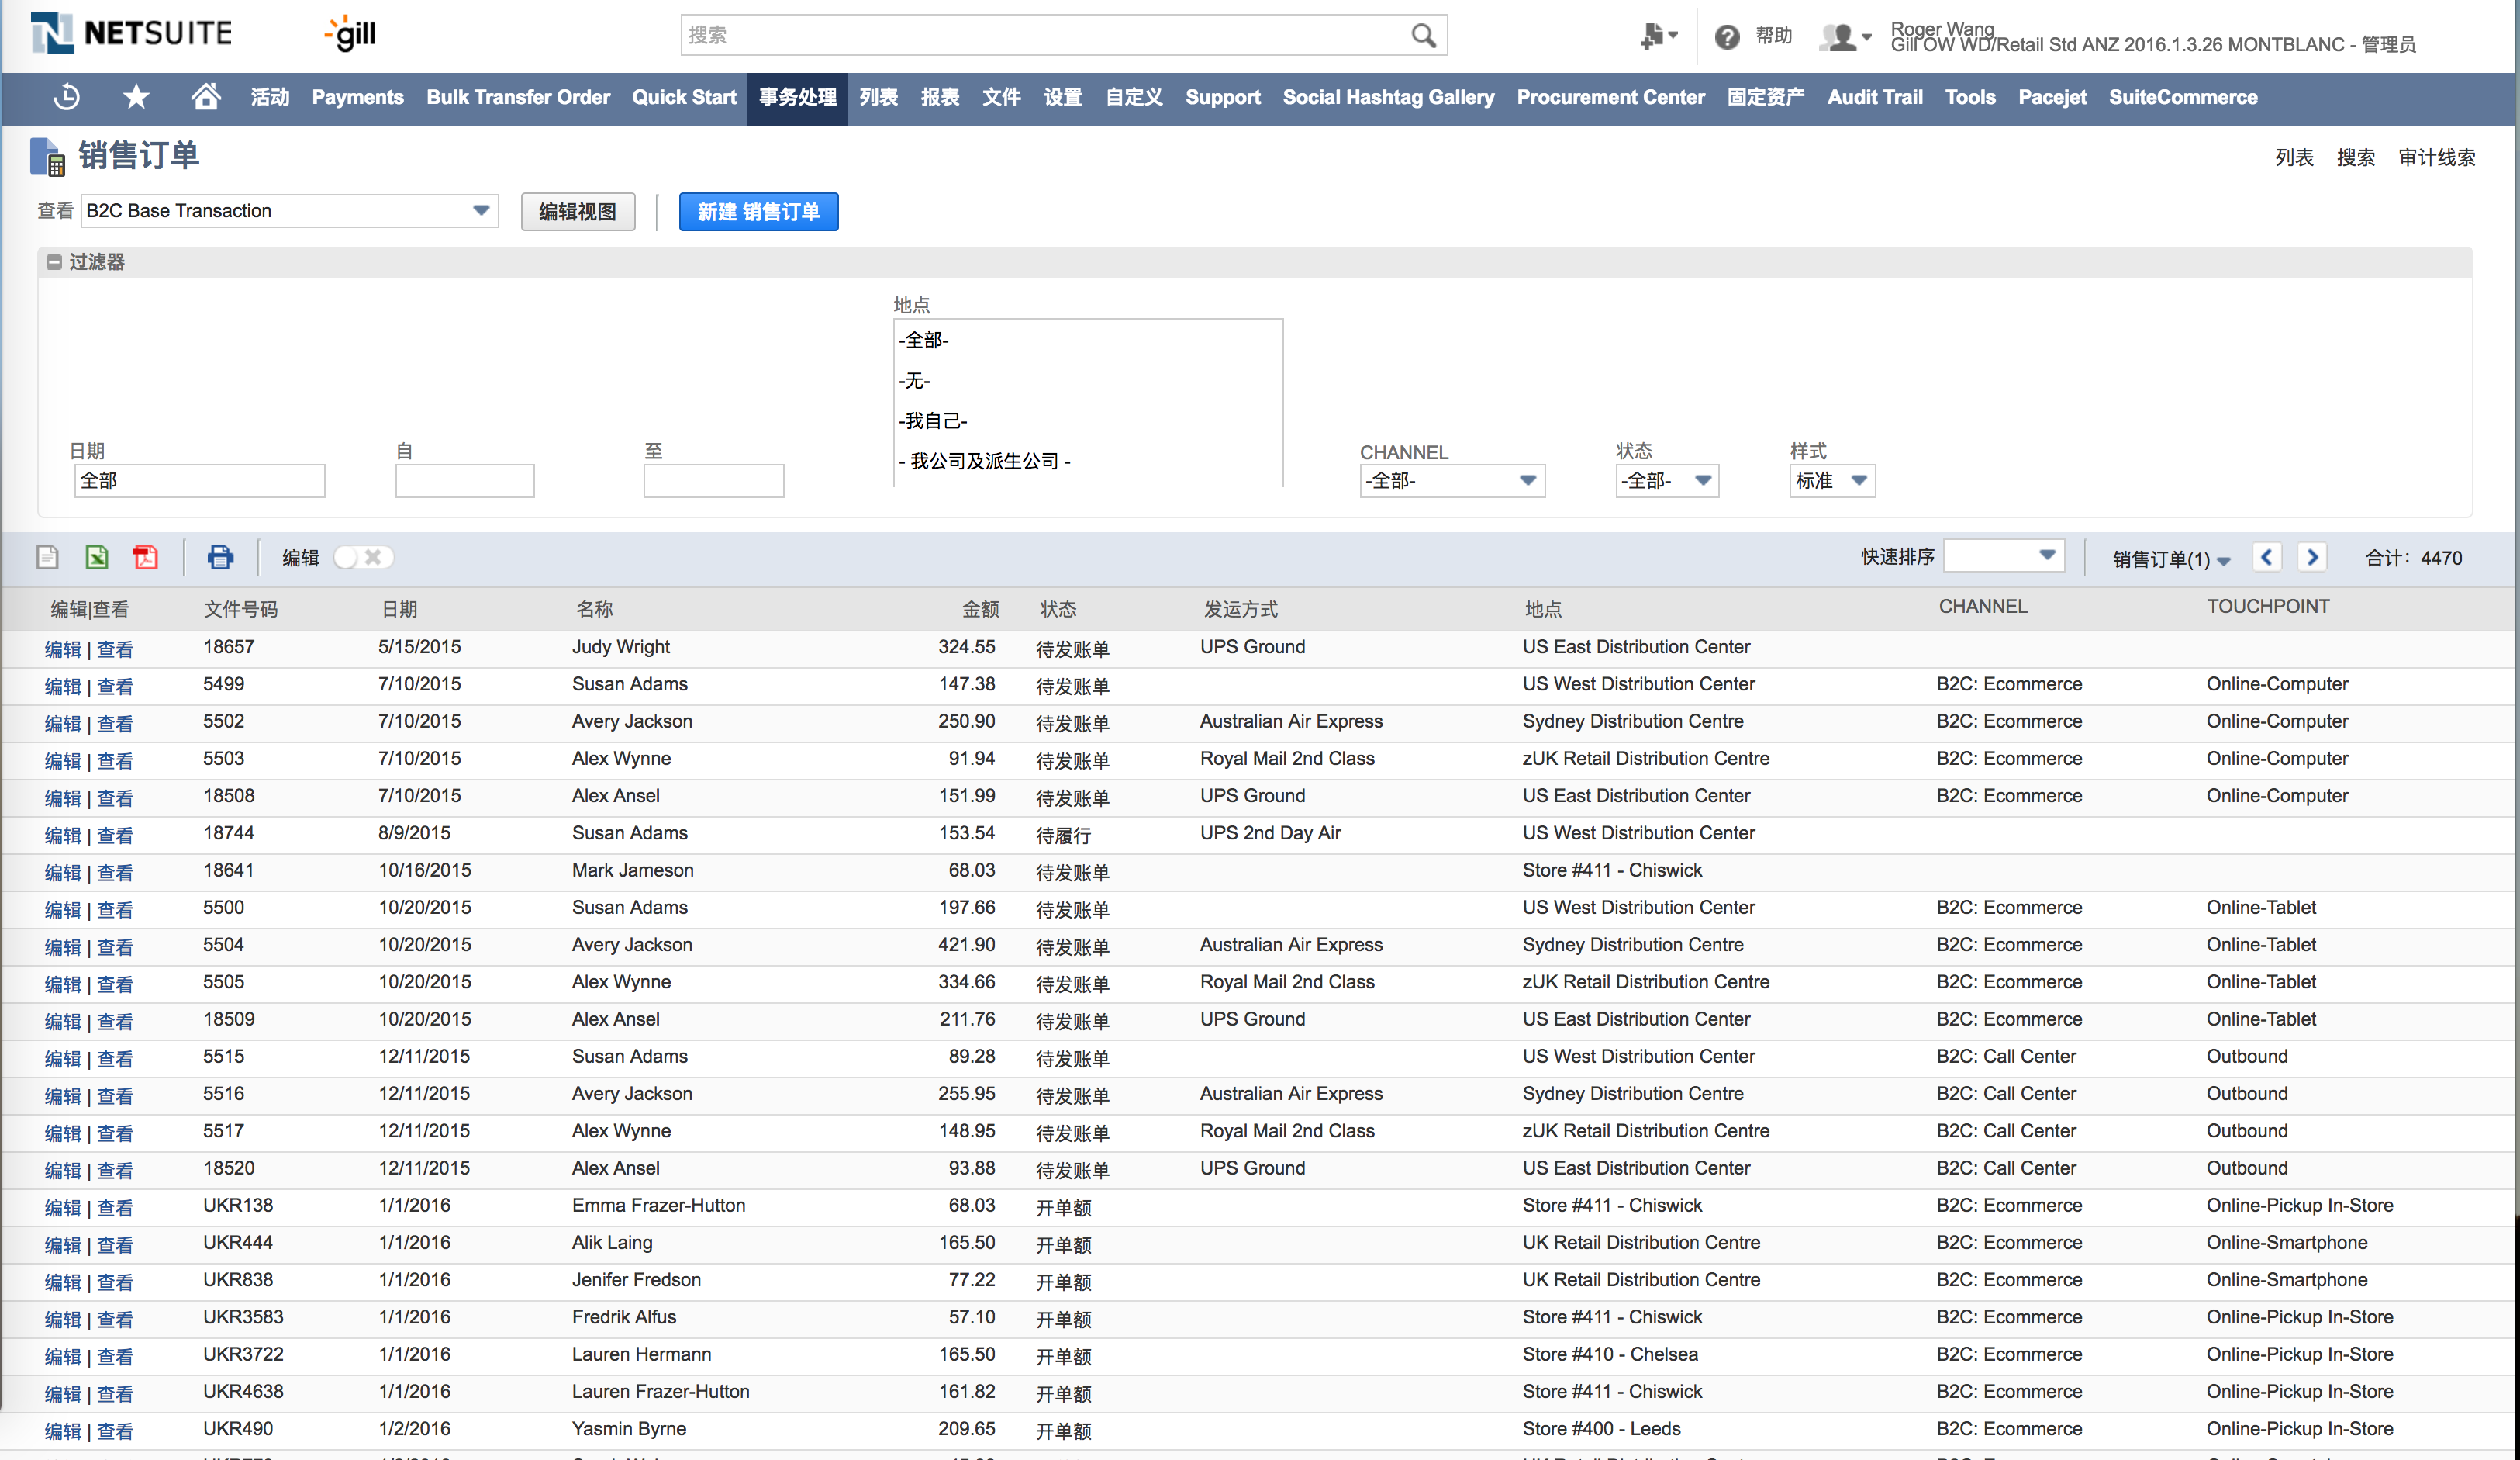Expand the CHANNEL filter dropdown
This screenshot has width=2520, height=1460.
(x=1527, y=480)
